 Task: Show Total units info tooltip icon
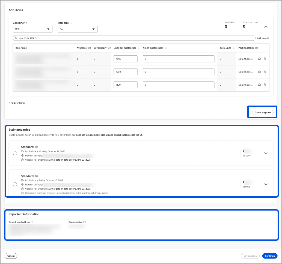pos(234,48)
